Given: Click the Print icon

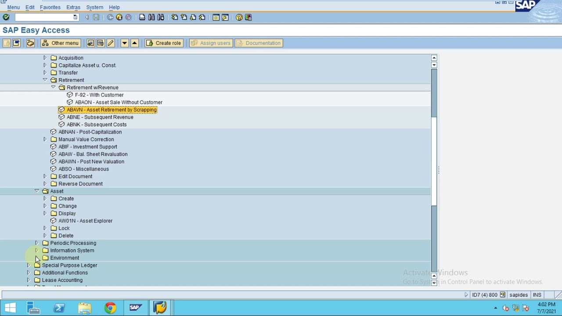Looking at the screenshot, I should pos(142,17).
